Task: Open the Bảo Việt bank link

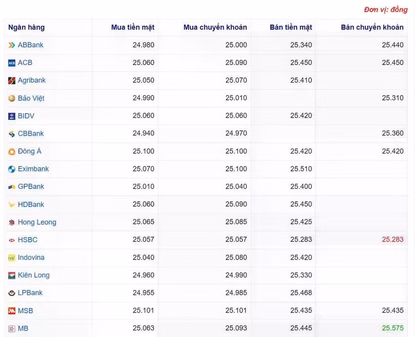Action: (31, 98)
